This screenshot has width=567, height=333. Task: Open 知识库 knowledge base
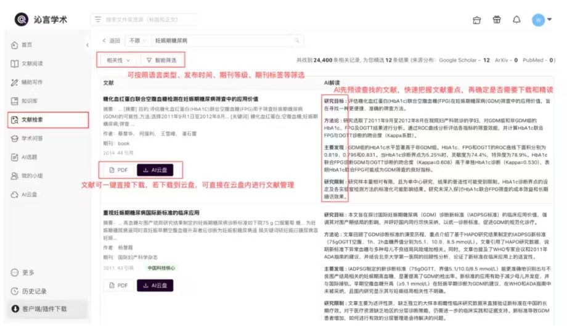pos(24,101)
